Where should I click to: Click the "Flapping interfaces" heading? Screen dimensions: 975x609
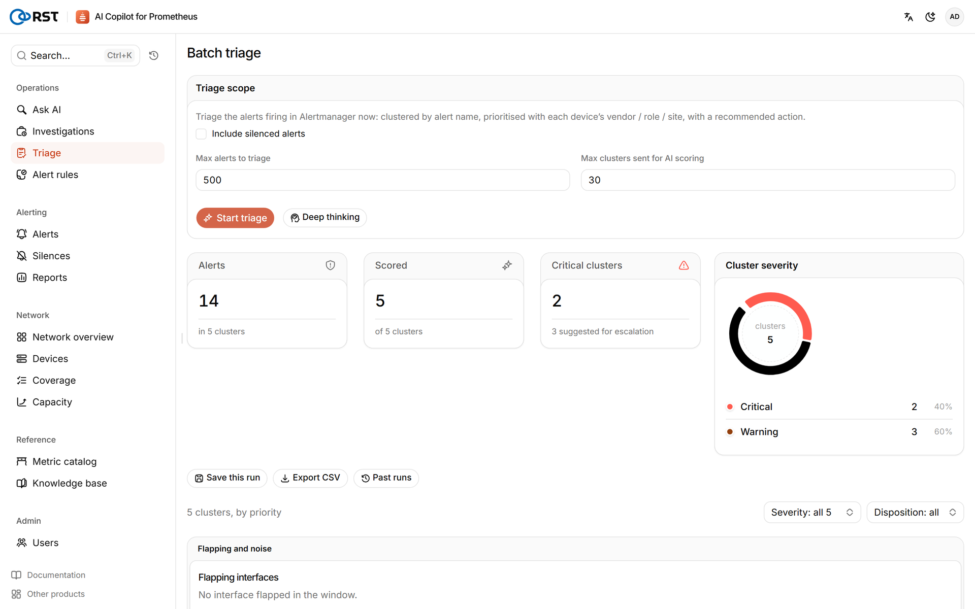click(238, 577)
